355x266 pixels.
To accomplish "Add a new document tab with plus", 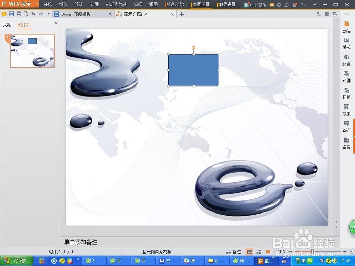I will (181, 14).
